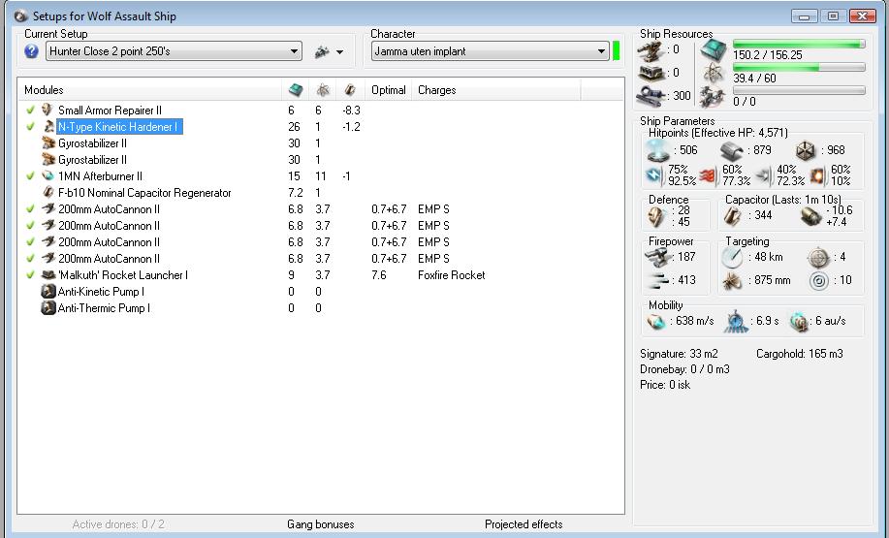Viewport: 889px width, 538px height.
Task: Click the turret hardpoints icon in Ship Resources
Action: (651, 51)
